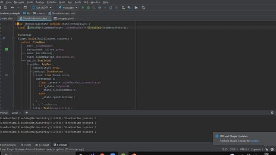Open the SM M307F device dropdown
This screenshot has width=276, height=155.
point(42,8)
